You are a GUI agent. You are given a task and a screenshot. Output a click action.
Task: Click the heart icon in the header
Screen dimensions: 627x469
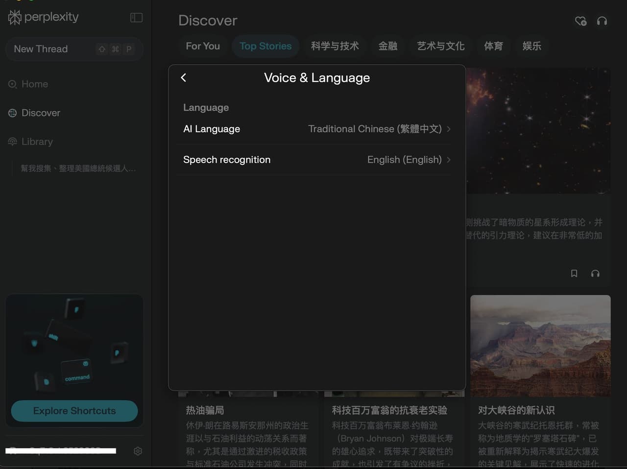[580, 21]
